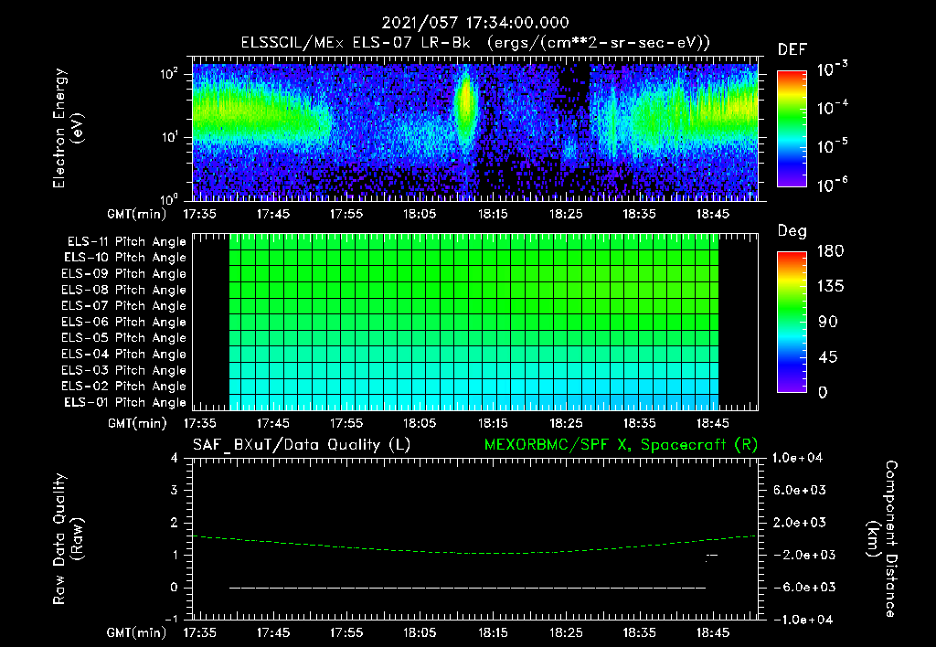The image size is (936, 647).
Task: Click the Raw Data Quality (Raw) axis label
Action: coord(68,539)
